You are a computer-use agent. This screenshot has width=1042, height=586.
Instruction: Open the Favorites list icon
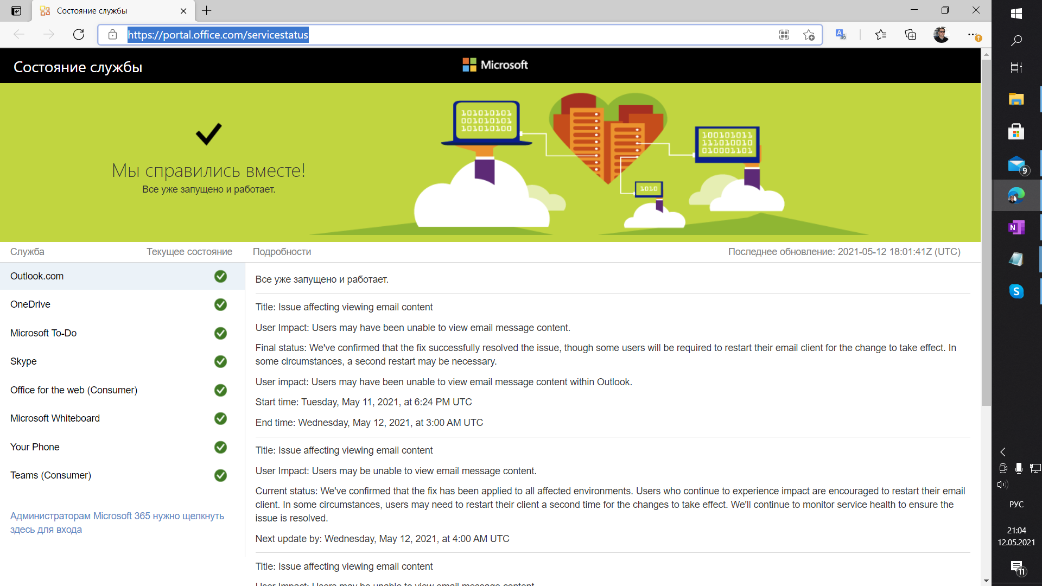pyautogui.click(x=881, y=35)
